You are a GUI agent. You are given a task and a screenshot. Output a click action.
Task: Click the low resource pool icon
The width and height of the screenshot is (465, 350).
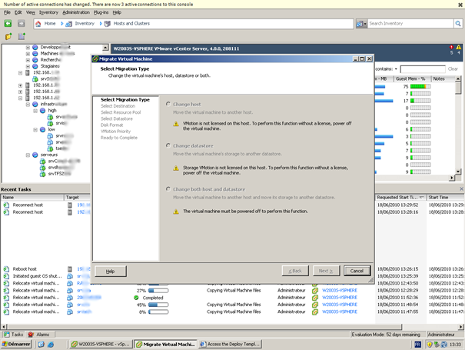[x=42, y=129]
